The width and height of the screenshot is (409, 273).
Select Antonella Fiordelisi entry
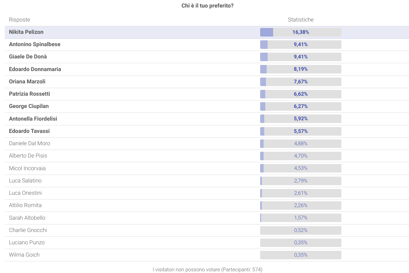pyautogui.click(x=33, y=119)
